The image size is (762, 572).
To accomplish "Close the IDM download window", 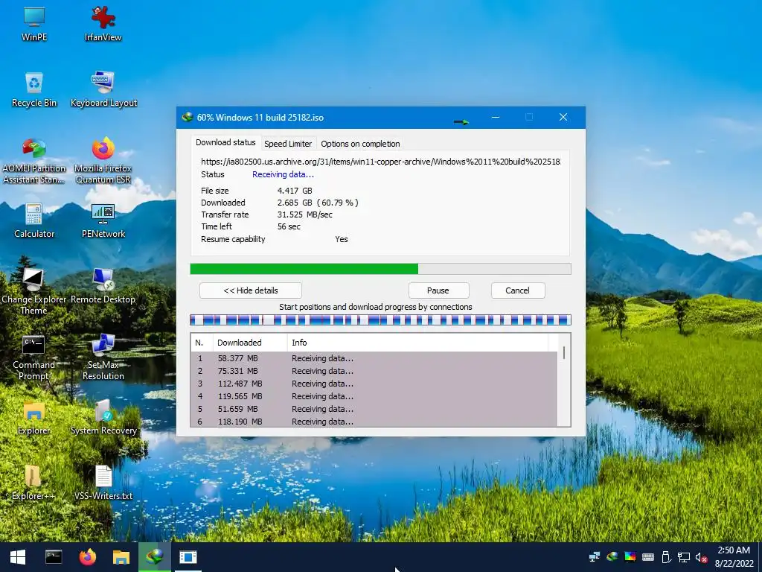I will point(563,117).
